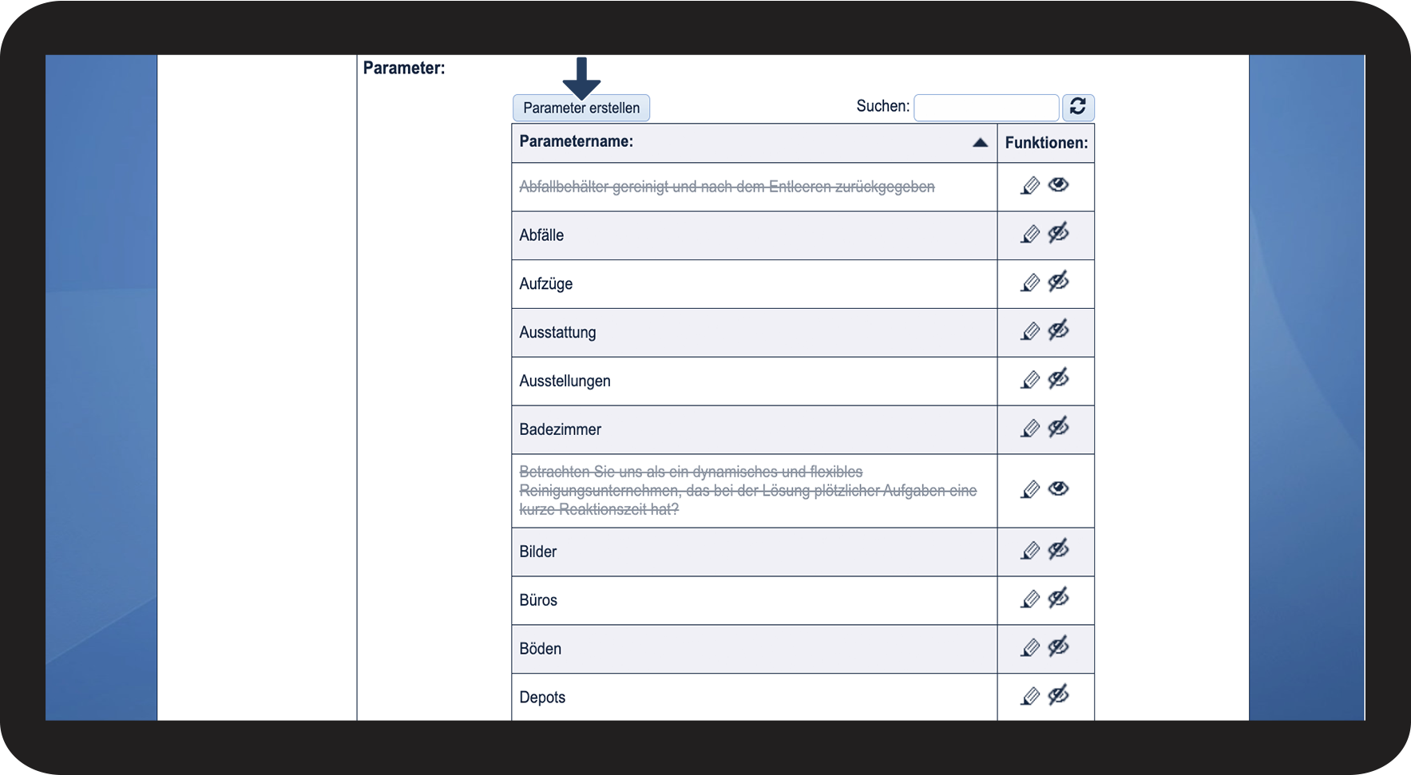Viewport: 1411px width, 775px height.
Task: Edit the Badezimmer parameter row
Action: [x=1030, y=429]
